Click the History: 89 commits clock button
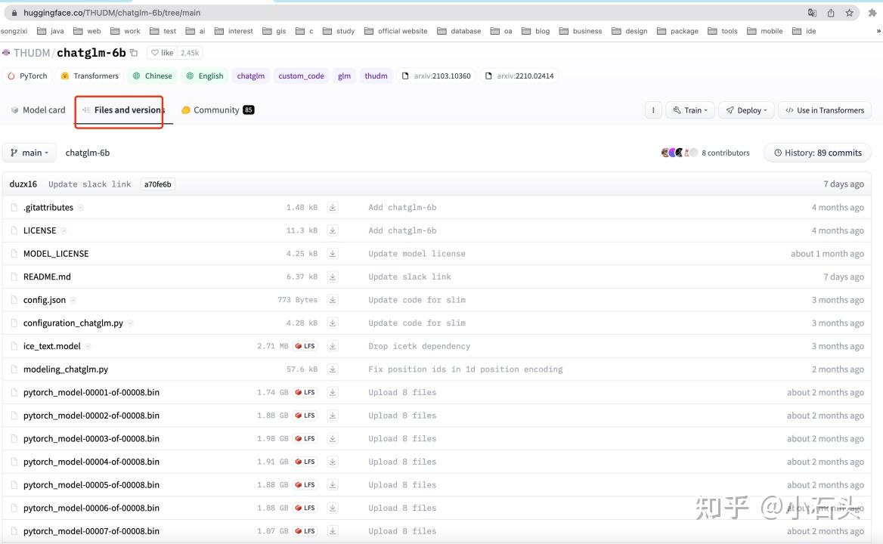The image size is (883, 544). point(817,153)
